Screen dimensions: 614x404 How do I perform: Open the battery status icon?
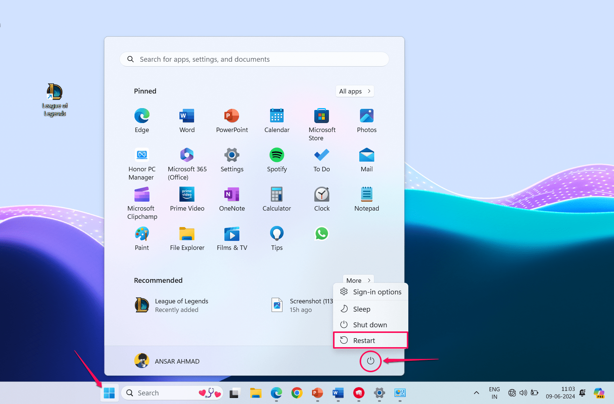[535, 393]
